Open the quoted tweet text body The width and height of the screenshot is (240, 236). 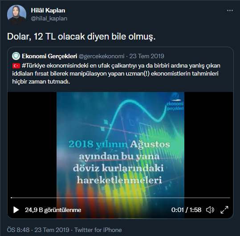pos(116,73)
